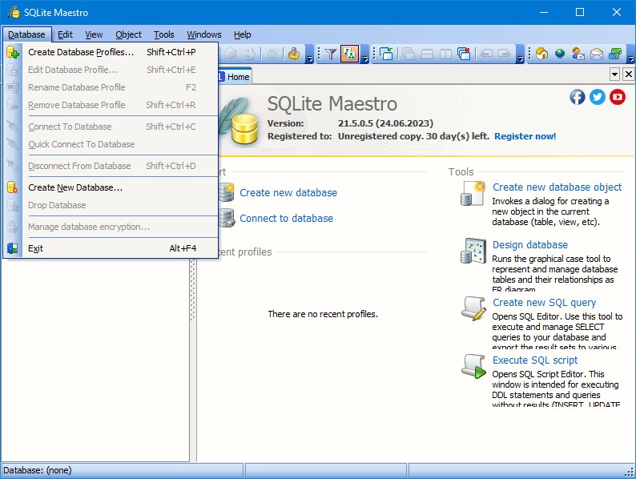636x479 pixels.
Task: Click the Register now! link
Action: point(525,136)
